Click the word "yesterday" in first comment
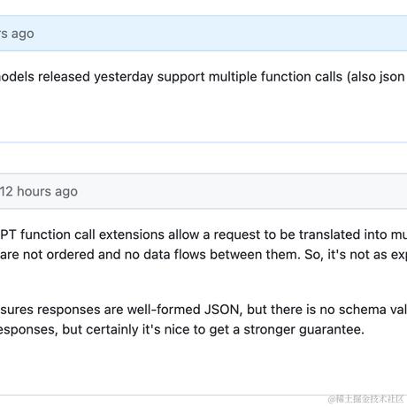This screenshot has height=407, width=407. click(124, 77)
